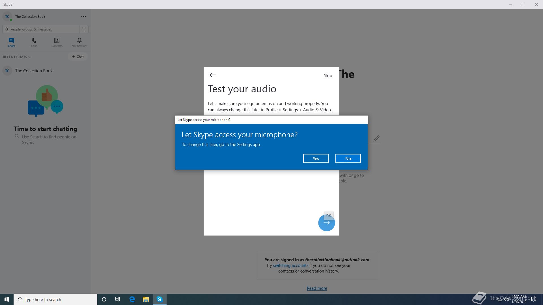543x305 pixels.
Task: Click the pencil edit icon
Action: pos(376,138)
